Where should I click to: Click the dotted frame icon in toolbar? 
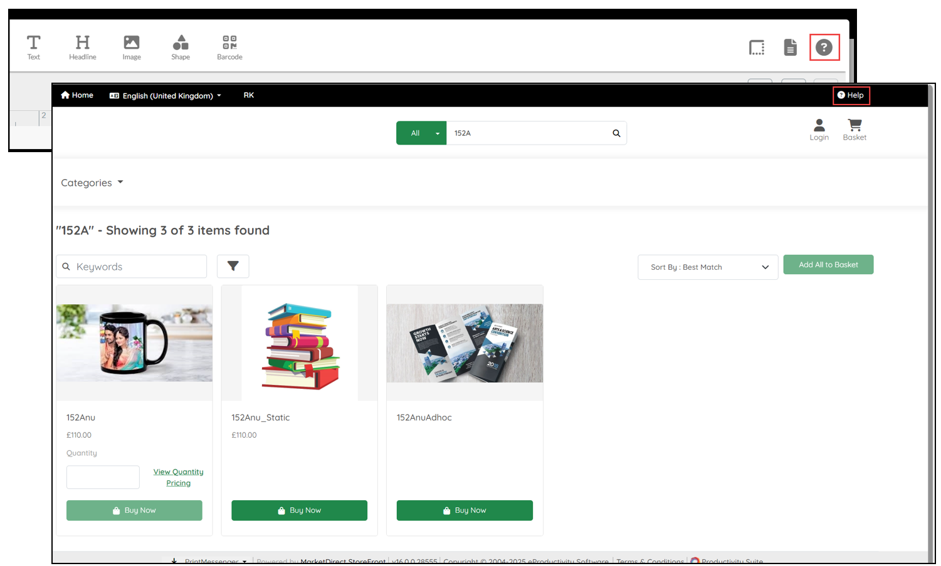[x=757, y=48]
